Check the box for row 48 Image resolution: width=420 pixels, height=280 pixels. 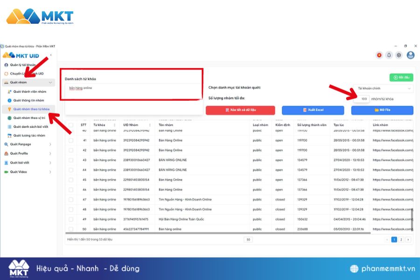click(71, 210)
